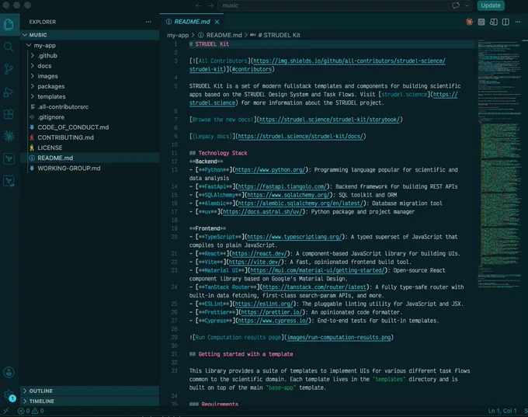
Task: Click the orange starburst icon in editor toolbar
Action: 469,22
